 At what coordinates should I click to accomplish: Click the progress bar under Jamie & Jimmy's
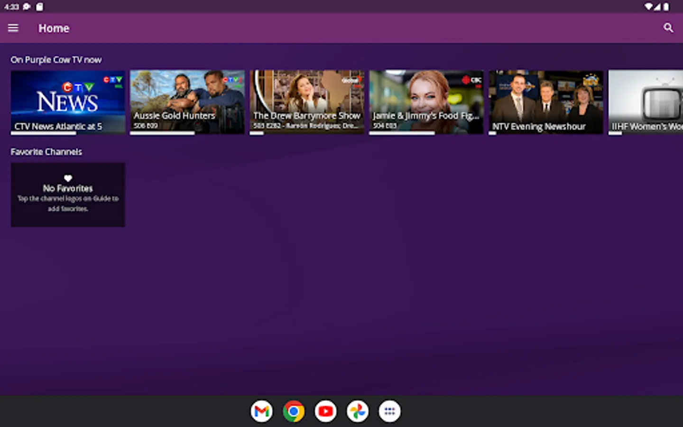[426, 133]
